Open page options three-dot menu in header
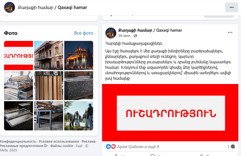241x156 pixels. click(x=232, y=7)
